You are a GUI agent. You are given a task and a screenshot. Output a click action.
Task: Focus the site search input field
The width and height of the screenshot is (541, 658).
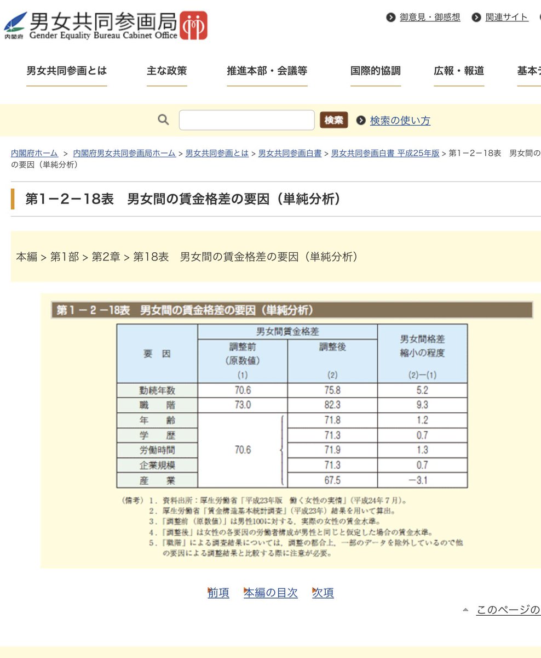[x=247, y=120]
